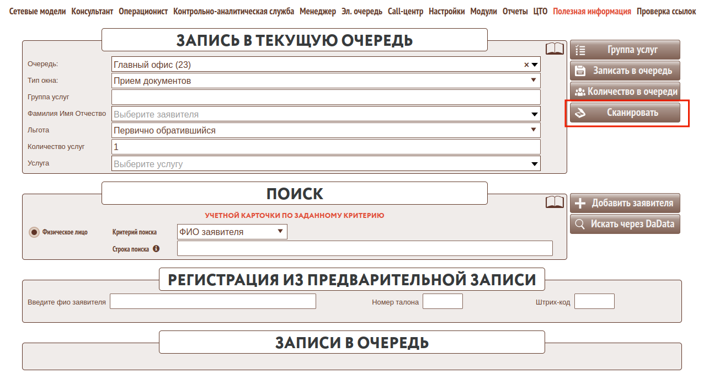Open the Тип окна dropdown

534,81
